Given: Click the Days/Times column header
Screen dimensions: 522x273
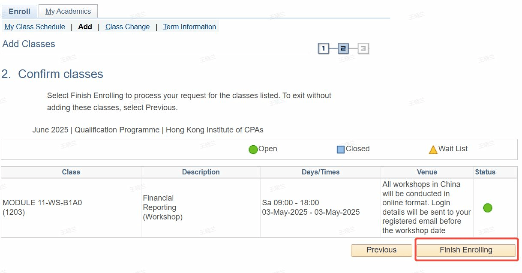Looking at the screenshot, I should click(320, 172).
